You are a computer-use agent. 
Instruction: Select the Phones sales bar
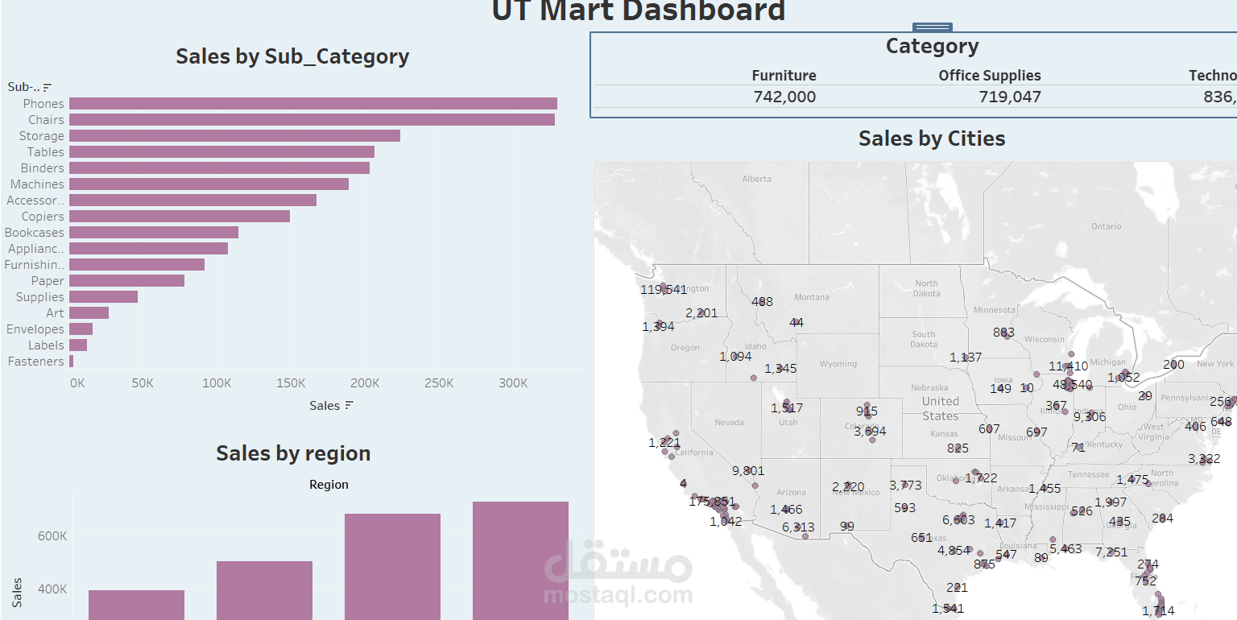pos(313,104)
